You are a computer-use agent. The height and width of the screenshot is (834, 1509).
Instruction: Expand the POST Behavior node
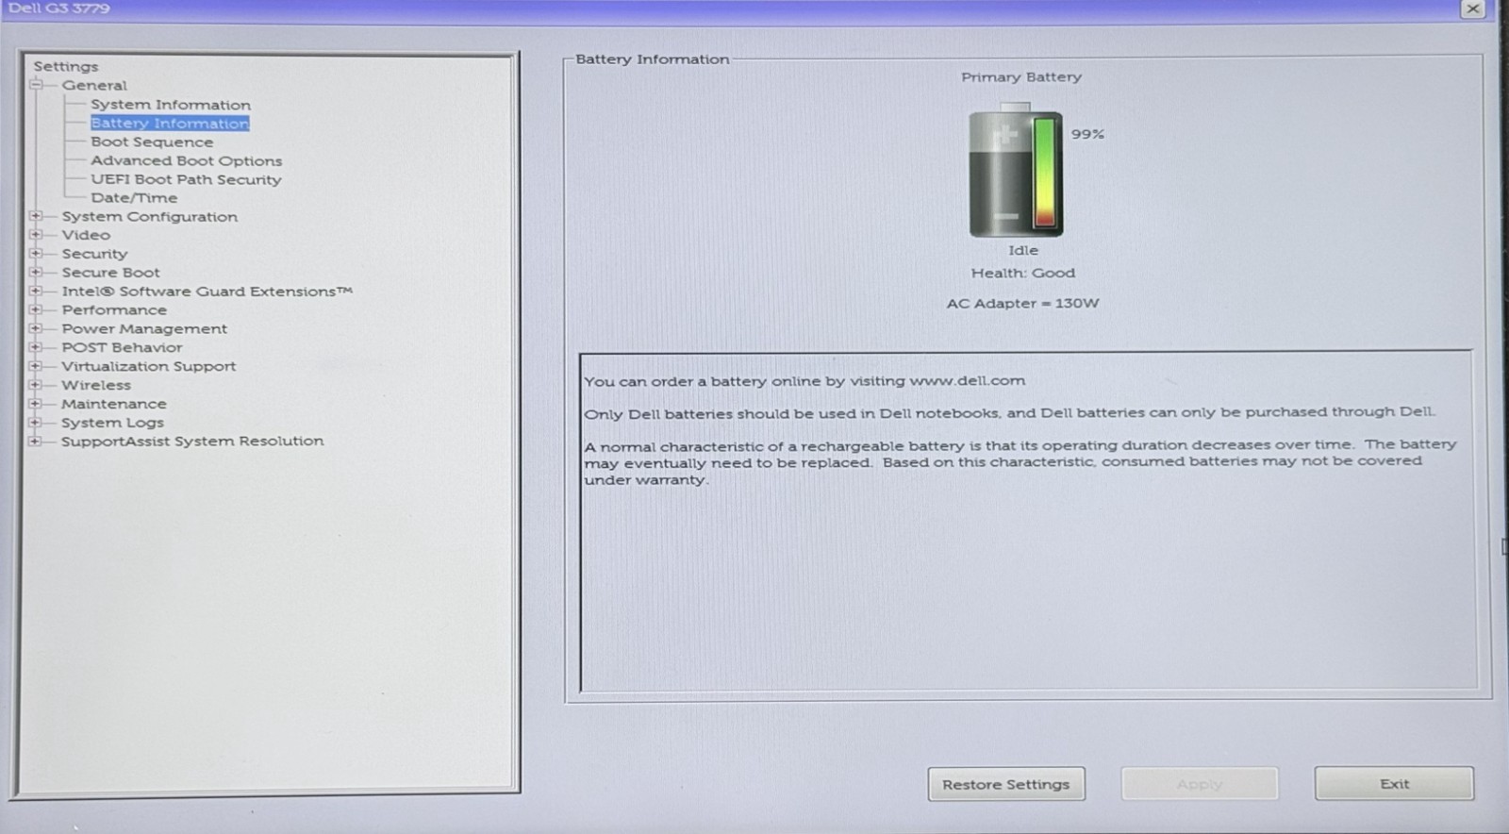tap(36, 347)
